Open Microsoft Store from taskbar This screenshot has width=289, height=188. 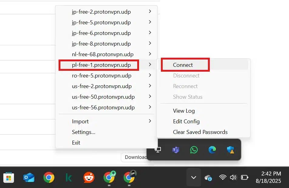[x=8, y=178]
